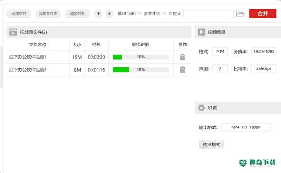Click the 视频信息 play icon
This screenshot has height=173, width=281.
tap(201, 32)
